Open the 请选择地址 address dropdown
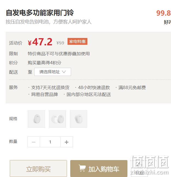171x177 pixels. [53, 72]
